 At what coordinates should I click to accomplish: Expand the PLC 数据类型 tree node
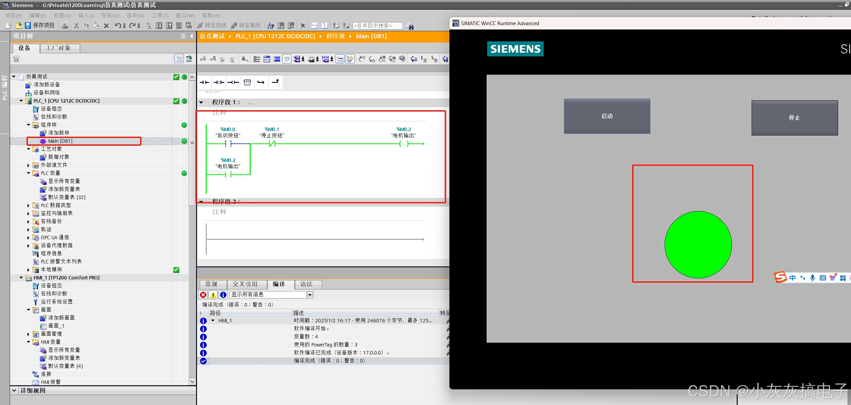28,205
